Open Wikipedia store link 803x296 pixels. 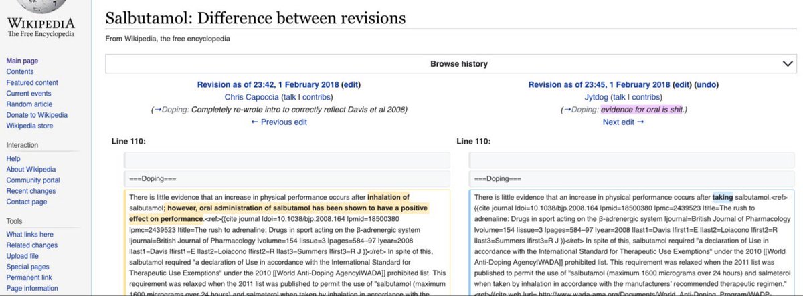[x=29, y=125]
